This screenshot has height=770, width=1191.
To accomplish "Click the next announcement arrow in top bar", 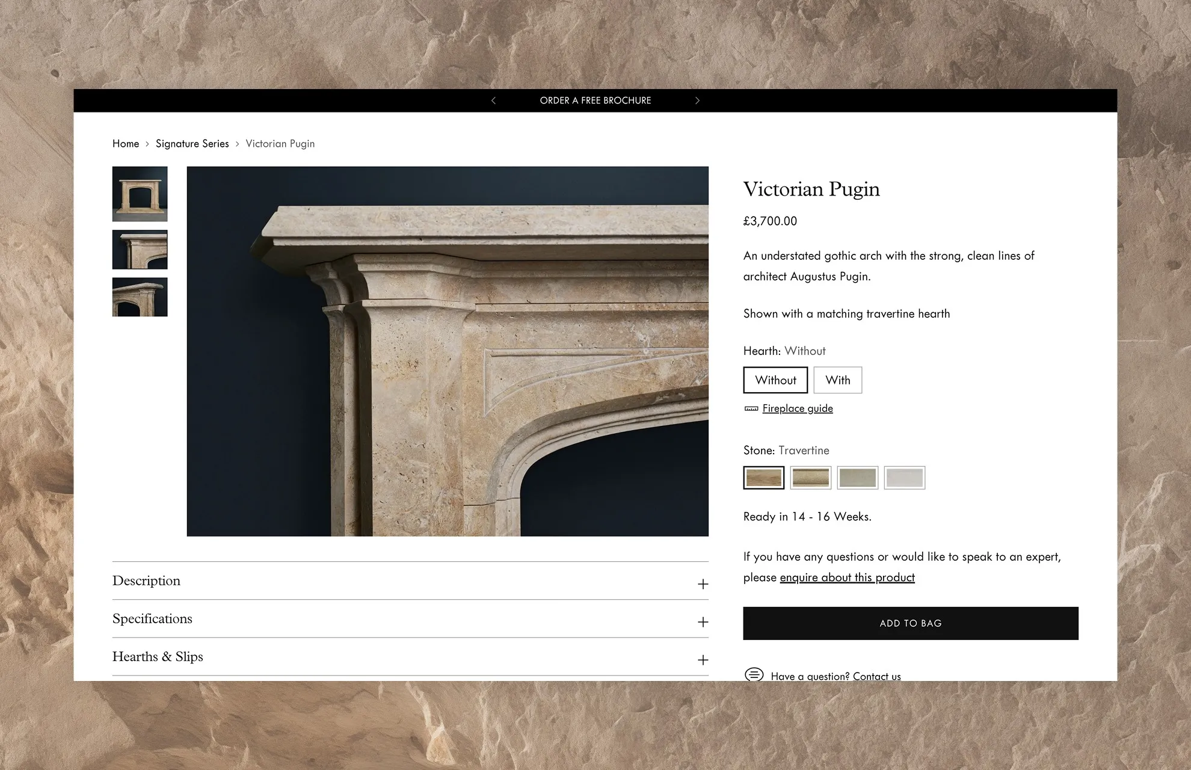I will pyautogui.click(x=697, y=100).
